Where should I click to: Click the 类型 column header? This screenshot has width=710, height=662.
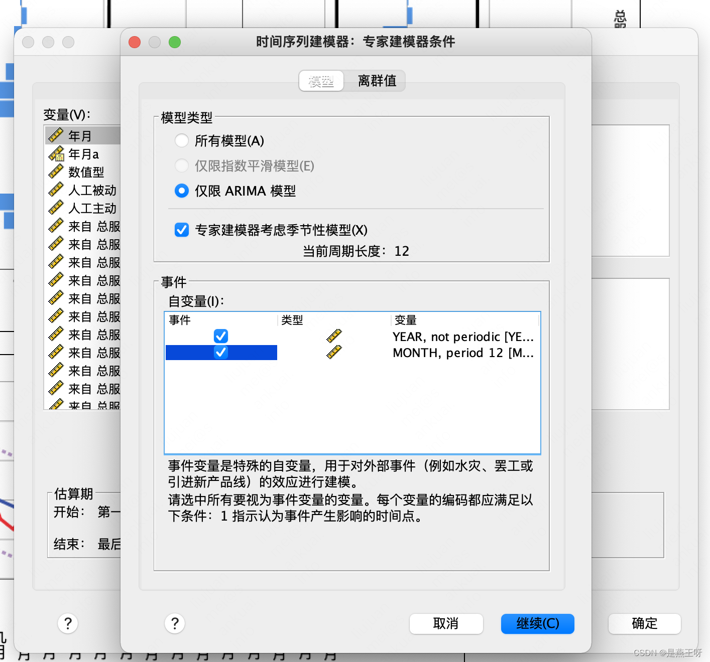tap(334, 320)
